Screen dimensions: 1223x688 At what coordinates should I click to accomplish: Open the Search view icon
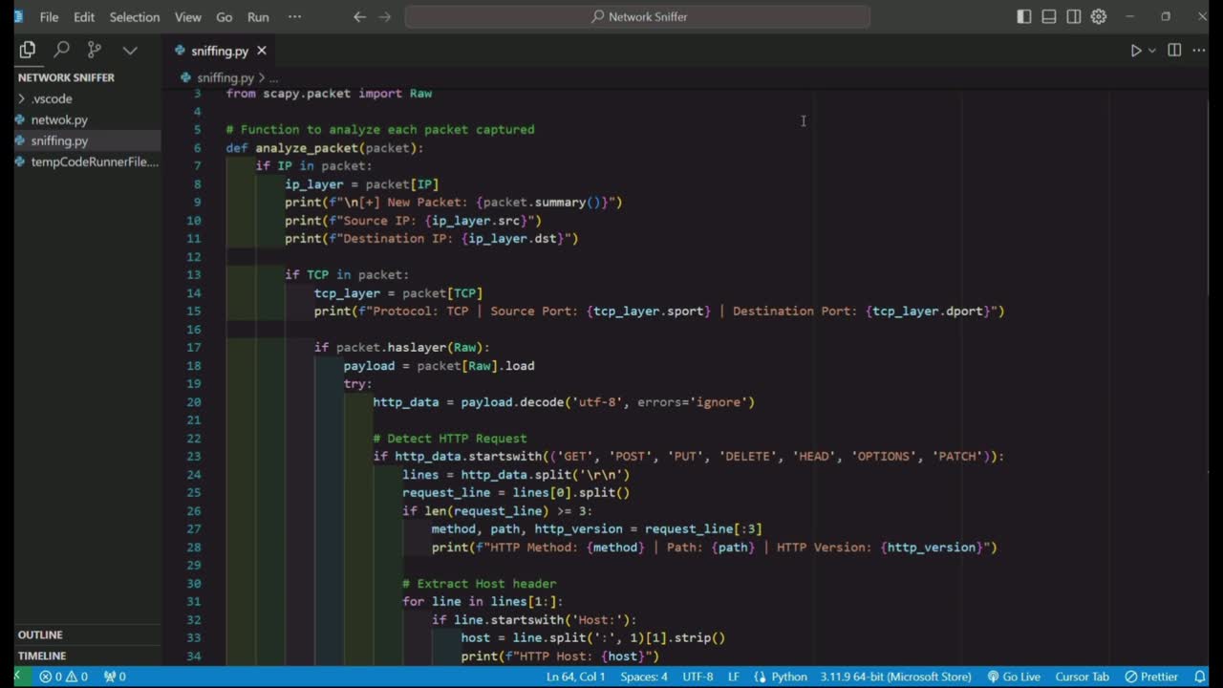coord(61,50)
